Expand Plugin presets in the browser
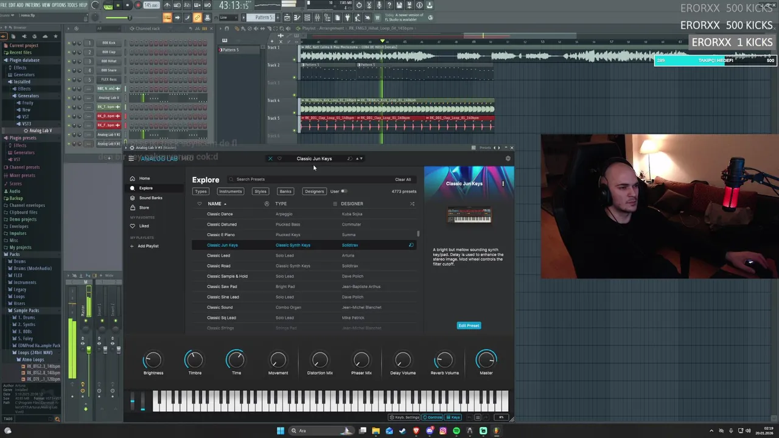The image size is (779, 438). click(23, 138)
